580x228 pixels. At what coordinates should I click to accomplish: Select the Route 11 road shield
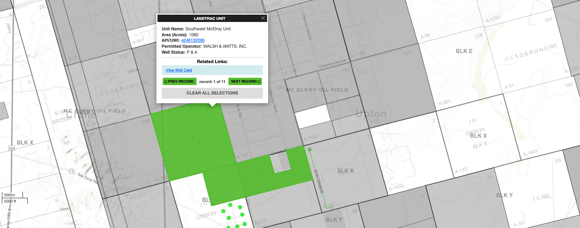(71, 171)
